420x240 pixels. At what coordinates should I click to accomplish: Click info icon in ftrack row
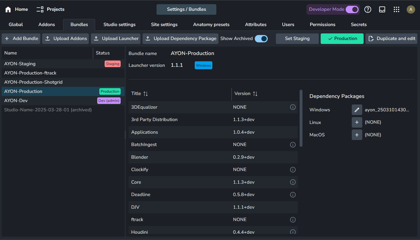[293, 220]
